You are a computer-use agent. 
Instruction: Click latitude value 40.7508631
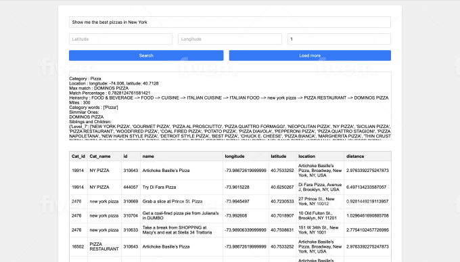282,230
